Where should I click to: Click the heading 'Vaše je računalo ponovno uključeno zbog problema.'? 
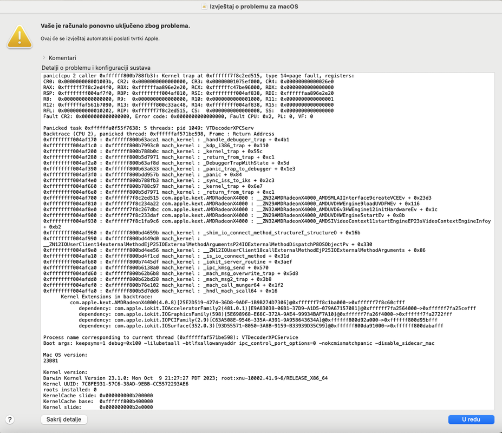115,26
